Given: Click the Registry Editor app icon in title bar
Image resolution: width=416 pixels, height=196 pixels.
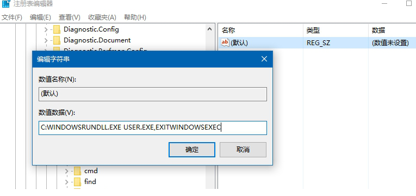Looking at the screenshot, I should point(6,4).
